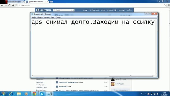Click the Артем friend avatar

113,79
